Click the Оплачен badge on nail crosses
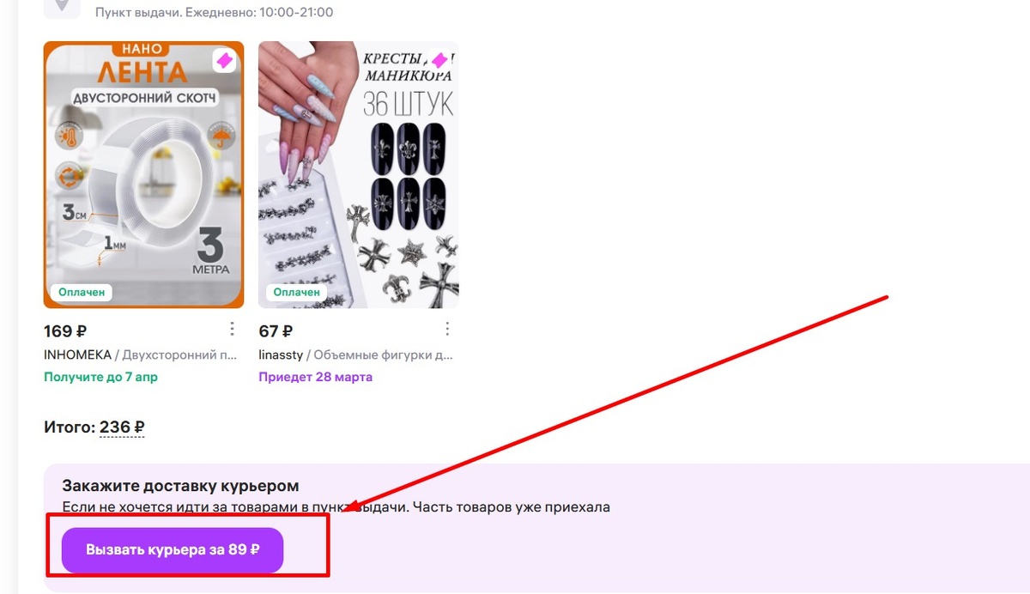This screenshot has height=594, width=1030. coord(296,292)
